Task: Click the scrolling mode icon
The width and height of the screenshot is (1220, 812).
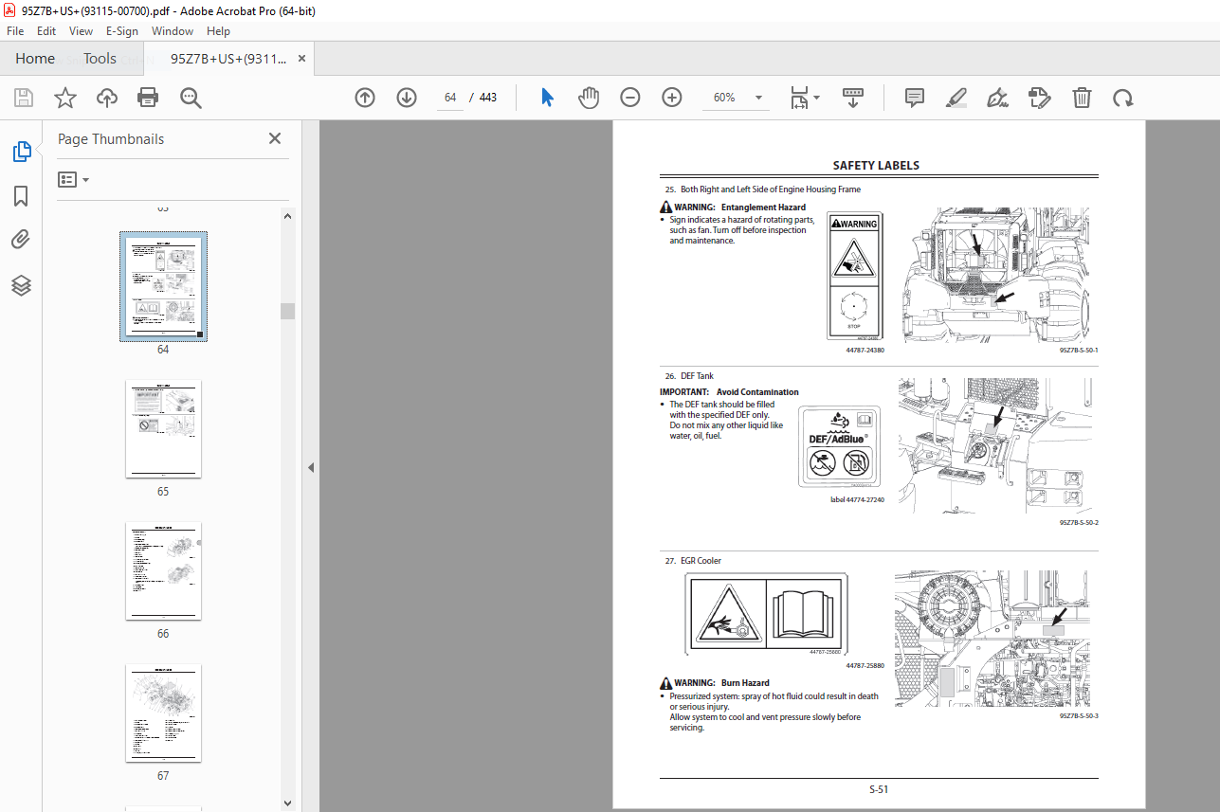Action: 853,98
